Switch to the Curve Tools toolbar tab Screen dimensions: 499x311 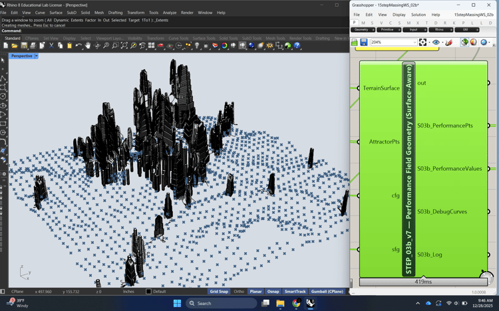pyautogui.click(x=178, y=39)
